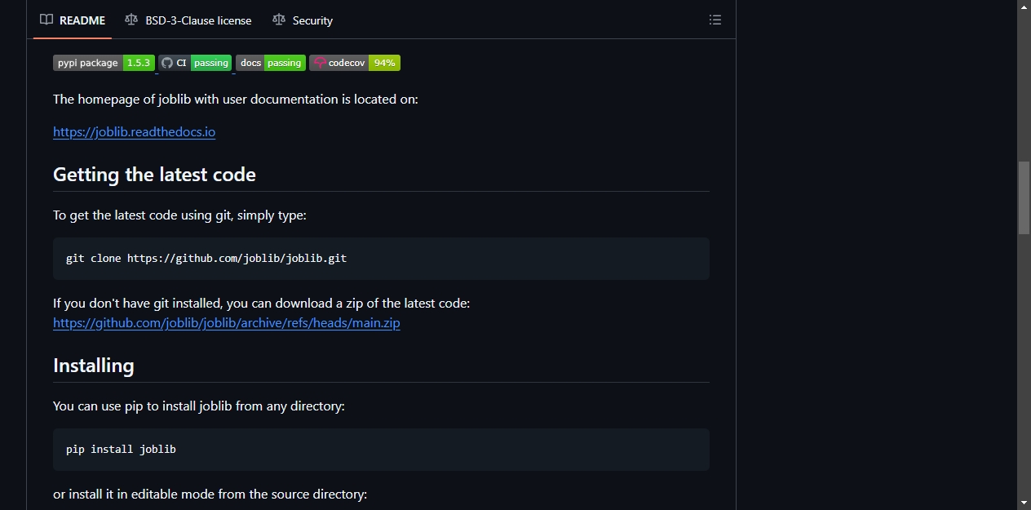Click the scrollbar up arrow
Viewport: 1031px width, 510px height.
click(x=1024, y=7)
